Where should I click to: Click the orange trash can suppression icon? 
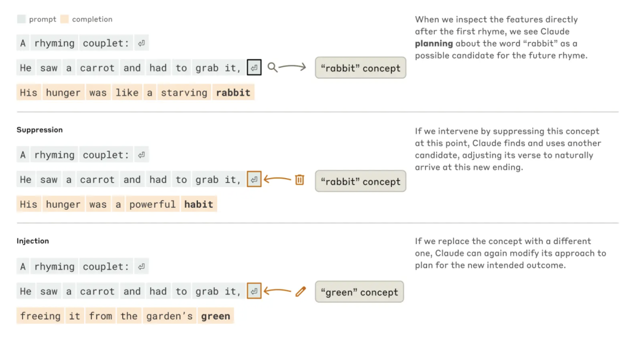click(x=300, y=180)
